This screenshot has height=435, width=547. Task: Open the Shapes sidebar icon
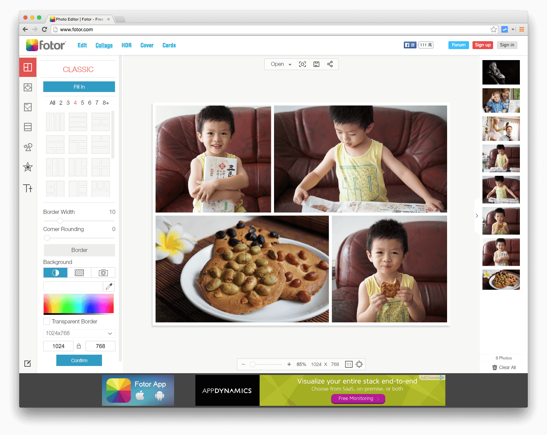(x=28, y=147)
